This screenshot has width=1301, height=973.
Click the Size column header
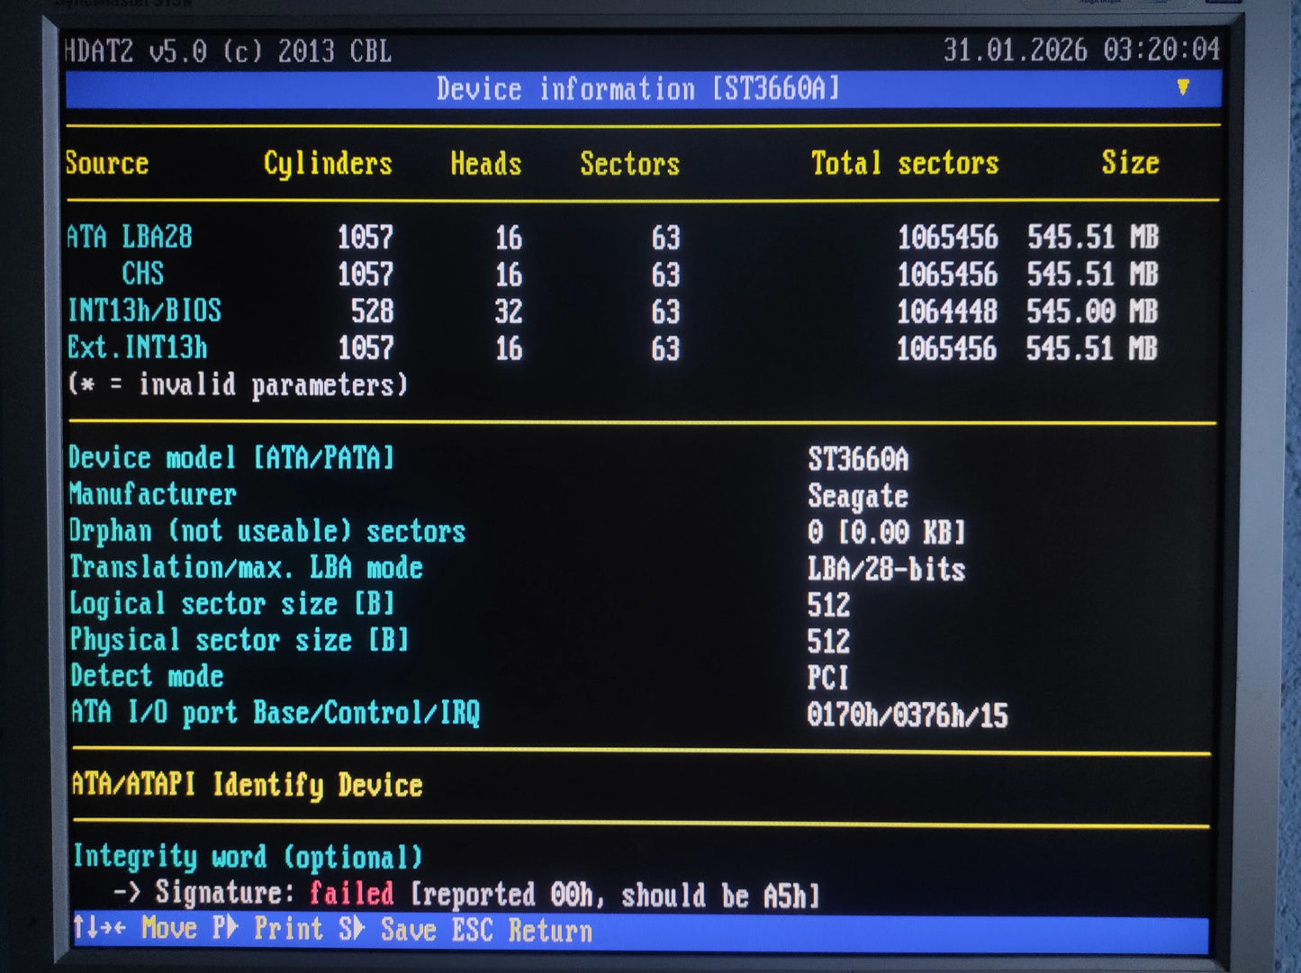[x=1131, y=163]
